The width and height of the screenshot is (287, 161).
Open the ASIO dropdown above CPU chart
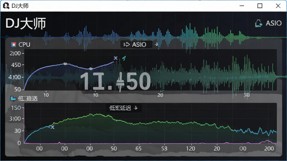136,44
